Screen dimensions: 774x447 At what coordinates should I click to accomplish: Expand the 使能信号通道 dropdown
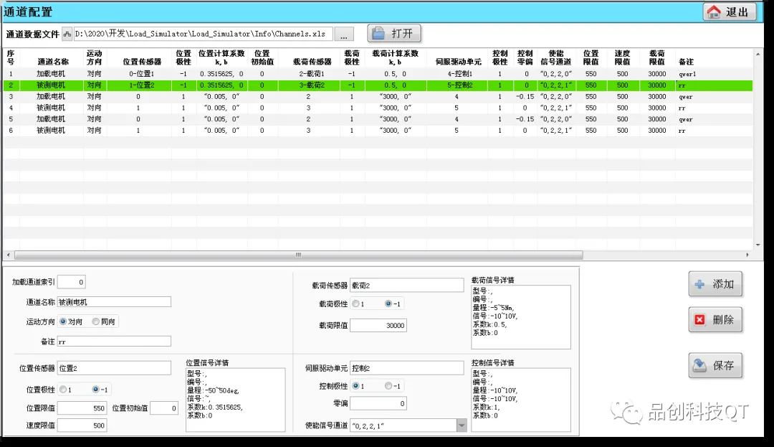[x=461, y=425]
